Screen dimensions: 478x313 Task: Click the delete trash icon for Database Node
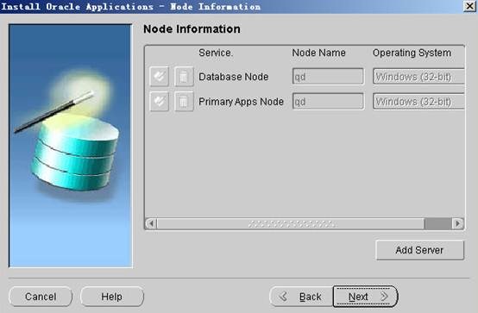click(x=184, y=76)
